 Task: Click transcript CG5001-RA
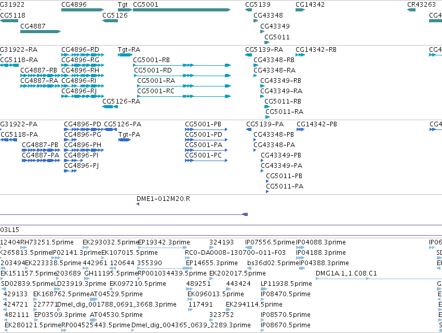click(x=184, y=86)
